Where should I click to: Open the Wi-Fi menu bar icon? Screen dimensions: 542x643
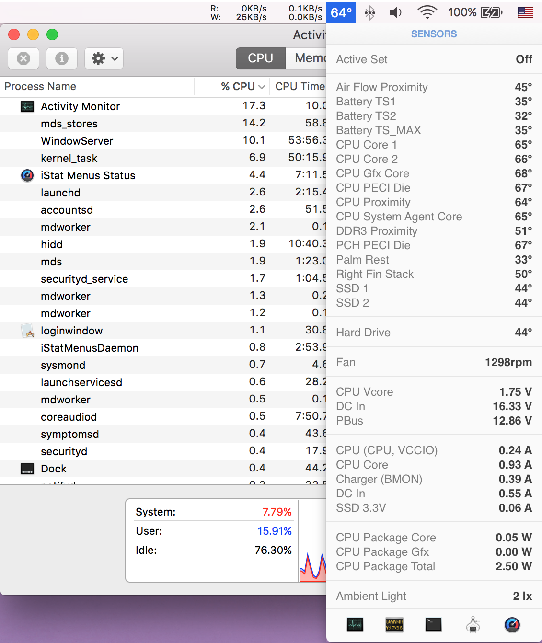pyautogui.click(x=427, y=12)
